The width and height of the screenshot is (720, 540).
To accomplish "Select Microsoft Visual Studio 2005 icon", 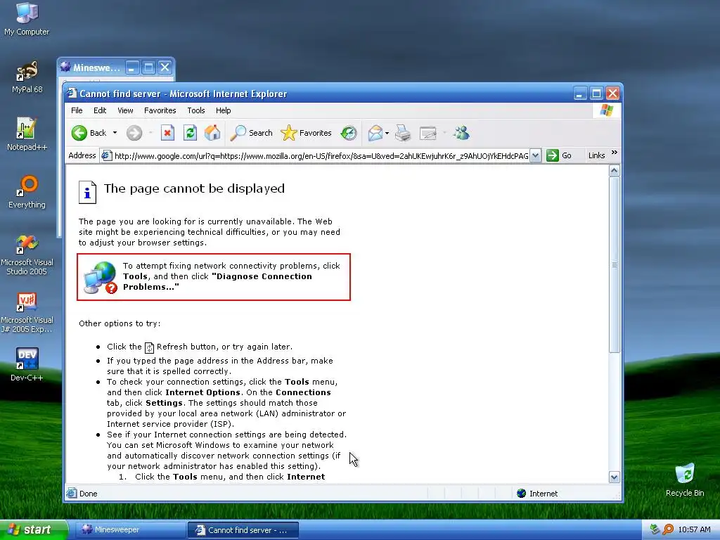I will [27, 255].
